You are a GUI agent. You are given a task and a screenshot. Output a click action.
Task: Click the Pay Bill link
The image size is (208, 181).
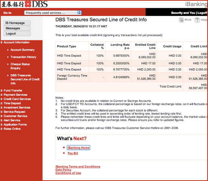pyautogui.click(x=73, y=153)
